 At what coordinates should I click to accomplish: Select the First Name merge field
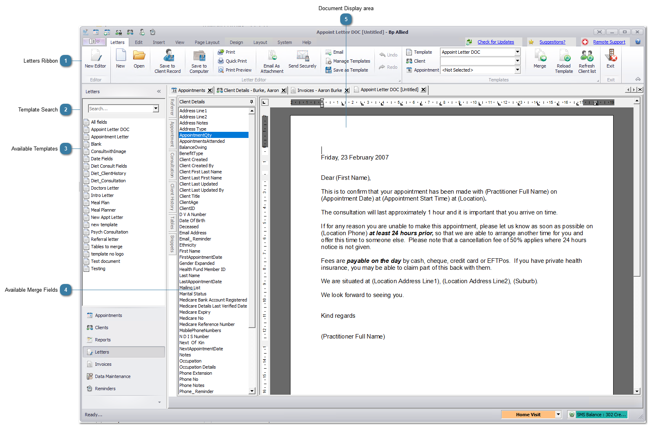click(190, 251)
